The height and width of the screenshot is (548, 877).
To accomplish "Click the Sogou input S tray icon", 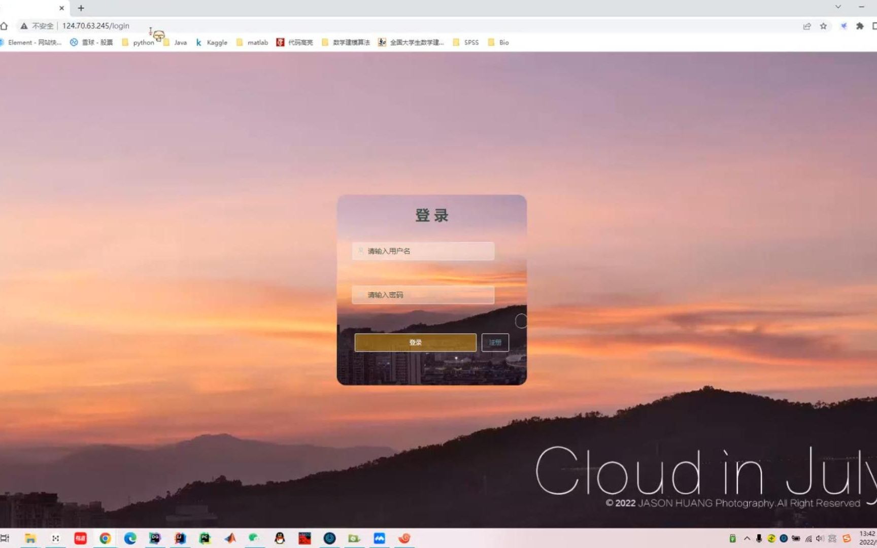I will (x=847, y=538).
